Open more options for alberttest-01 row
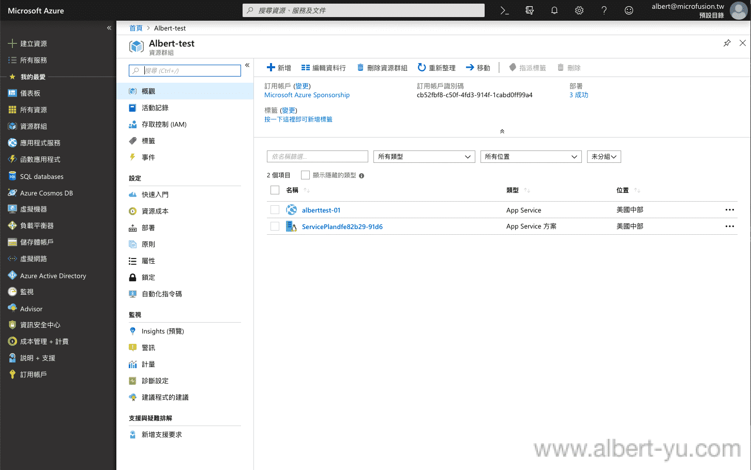 pyautogui.click(x=729, y=210)
